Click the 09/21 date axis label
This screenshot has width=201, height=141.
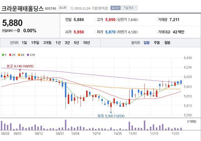point(60,134)
